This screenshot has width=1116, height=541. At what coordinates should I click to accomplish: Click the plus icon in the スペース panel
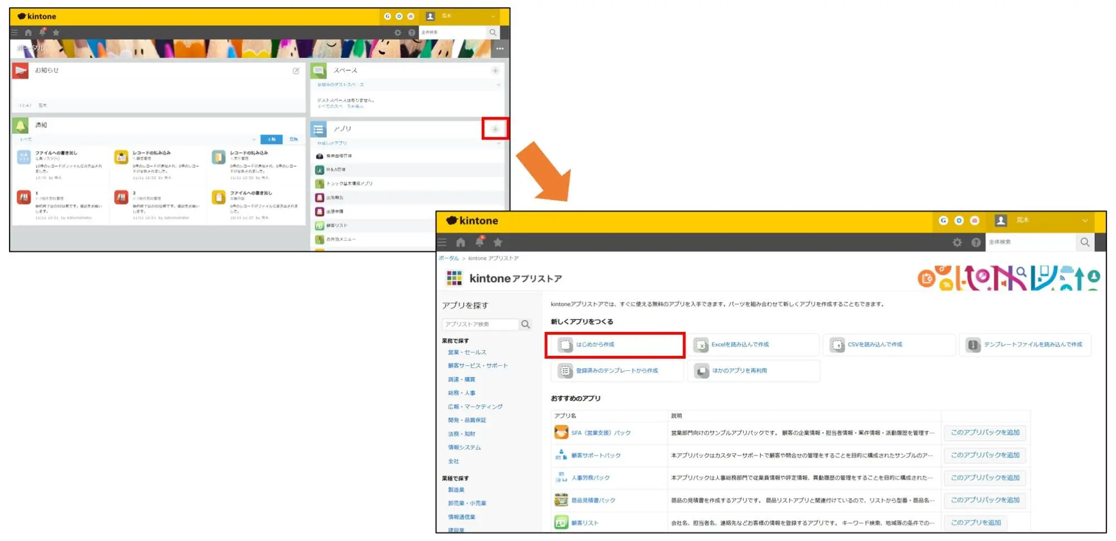click(495, 71)
